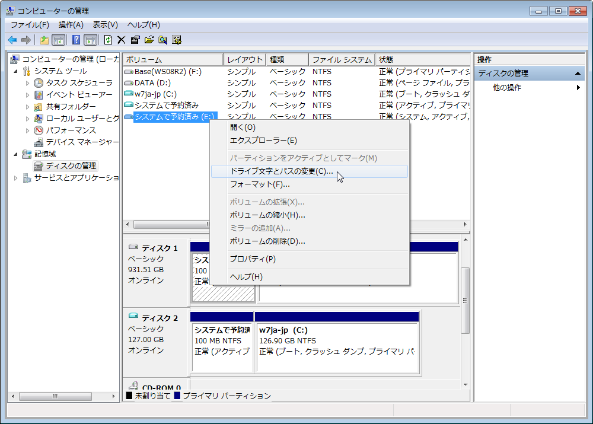The image size is (593, 424).
Task: Click the Open folder toolbar icon
Action: pyautogui.click(x=149, y=40)
